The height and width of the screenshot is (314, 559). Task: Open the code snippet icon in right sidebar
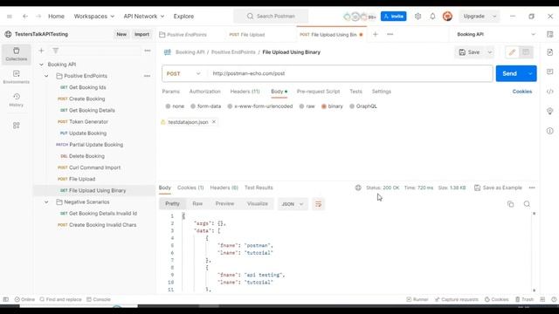pyautogui.click(x=550, y=92)
